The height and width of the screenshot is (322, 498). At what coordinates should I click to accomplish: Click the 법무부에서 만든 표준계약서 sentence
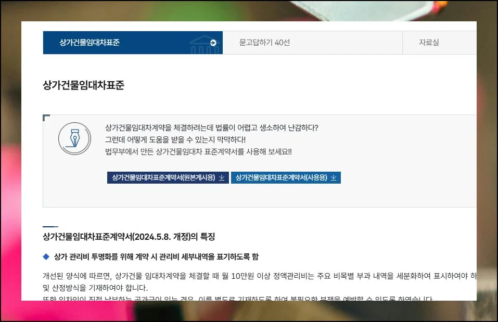click(x=198, y=151)
